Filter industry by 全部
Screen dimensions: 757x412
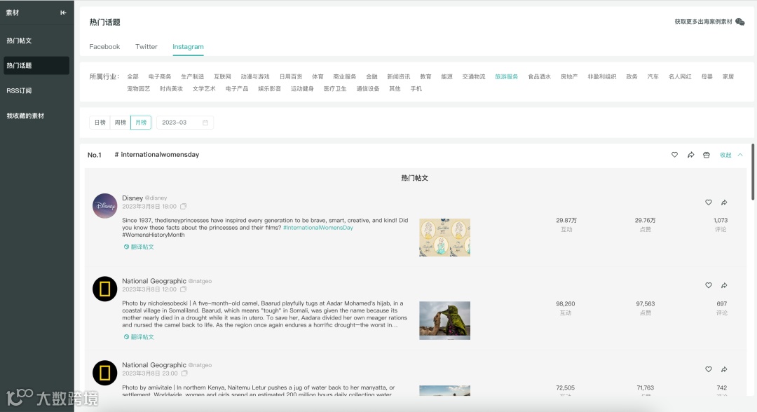[x=132, y=76]
